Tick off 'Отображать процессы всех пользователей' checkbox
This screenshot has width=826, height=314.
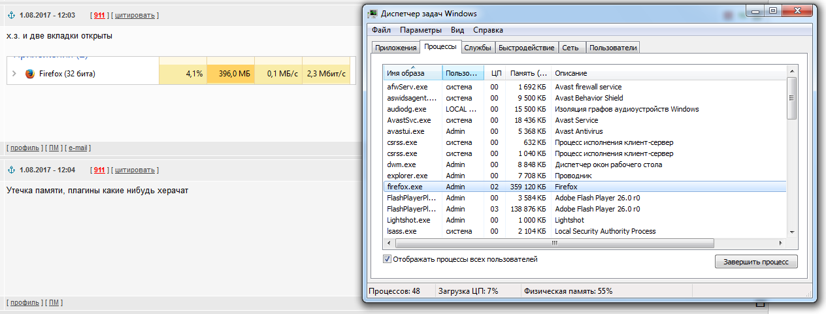click(x=388, y=259)
